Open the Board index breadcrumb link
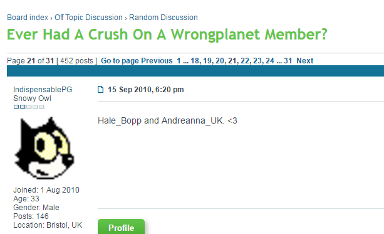The image size is (384, 234). click(28, 18)
